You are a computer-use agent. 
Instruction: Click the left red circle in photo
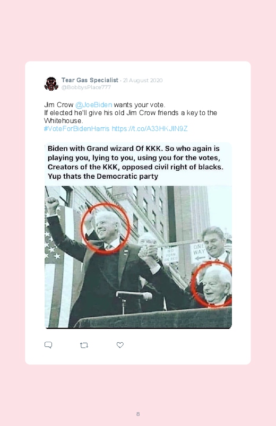tap(106, 228)
